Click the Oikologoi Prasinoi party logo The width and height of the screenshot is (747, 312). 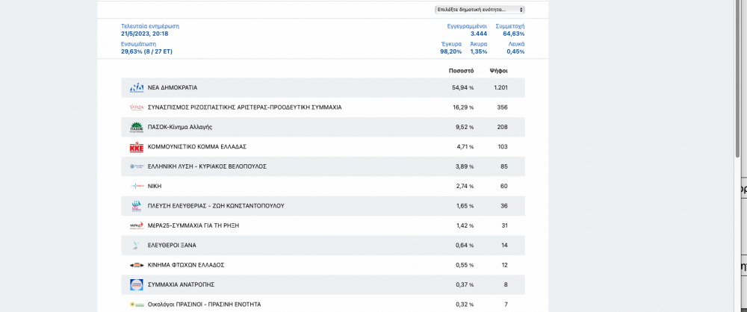click(x=137, y=305)
